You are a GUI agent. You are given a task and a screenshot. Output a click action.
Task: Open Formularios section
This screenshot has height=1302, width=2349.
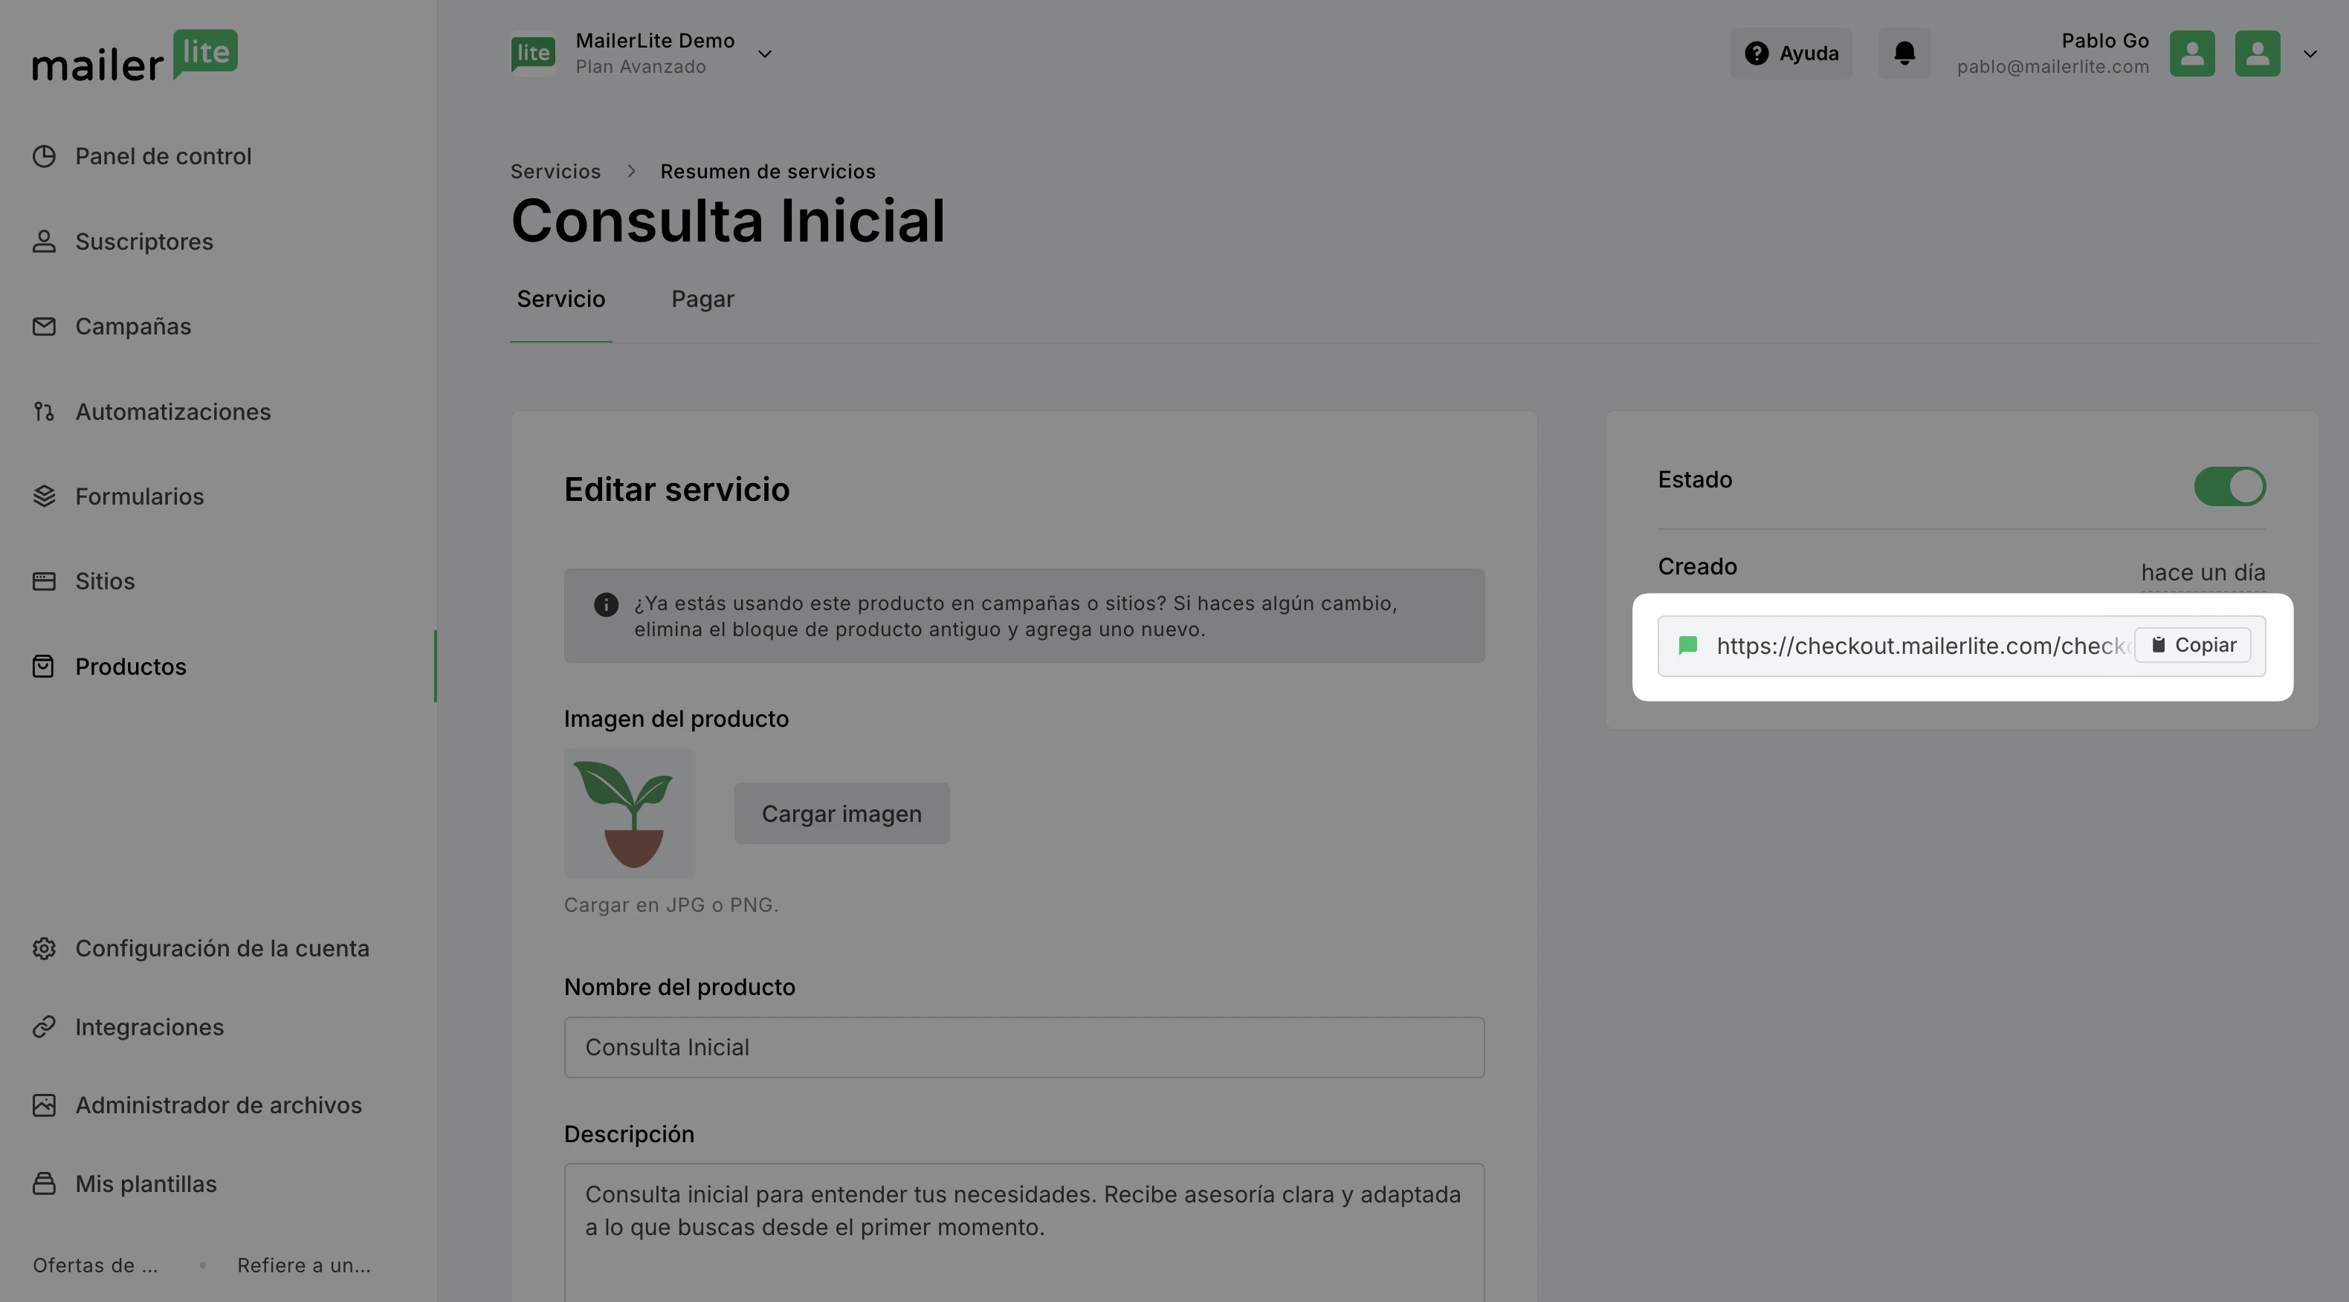coord(138,497)
